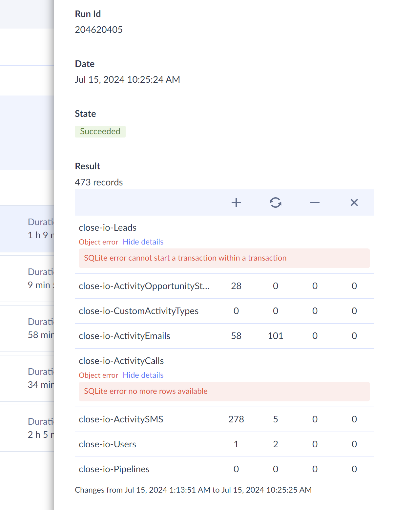This screenshot has width=394, height=510.
Task: Hide details for close-io-Leads error
Action: click(x=143, y=242)
